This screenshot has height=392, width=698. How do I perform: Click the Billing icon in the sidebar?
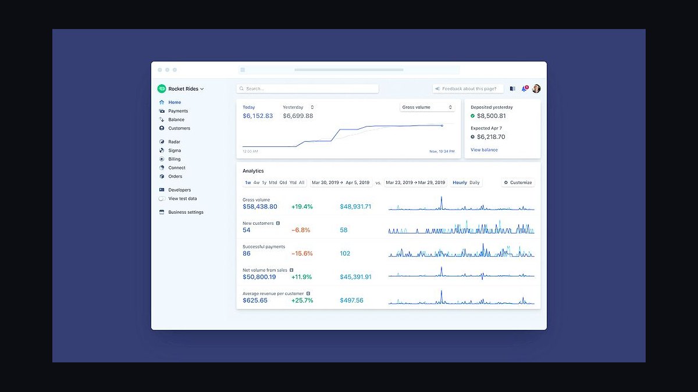162,159
